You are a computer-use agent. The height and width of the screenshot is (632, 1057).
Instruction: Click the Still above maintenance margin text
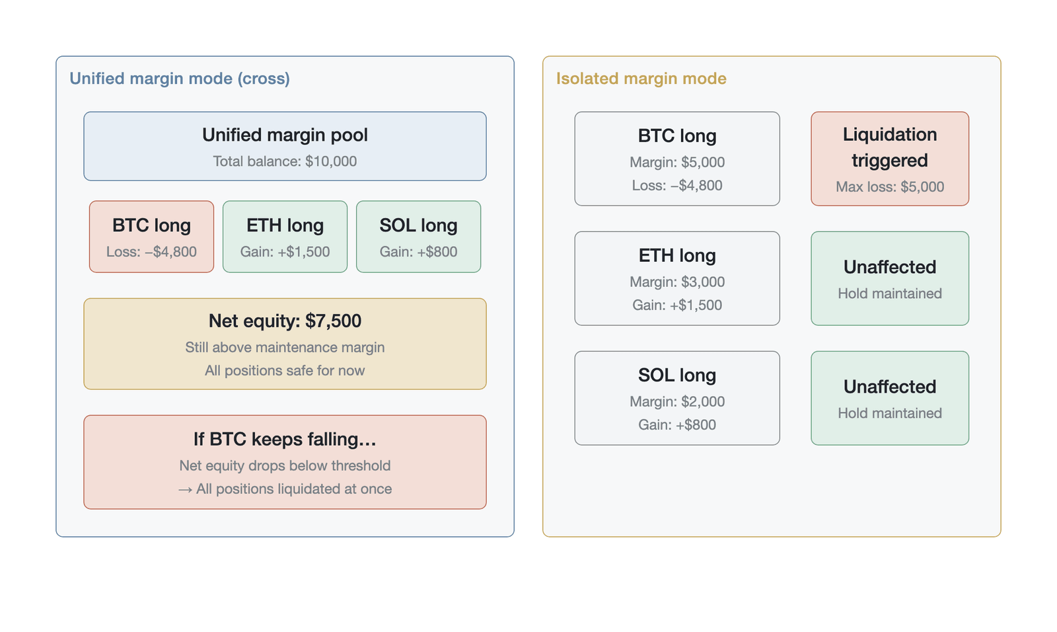pos(285,348)
